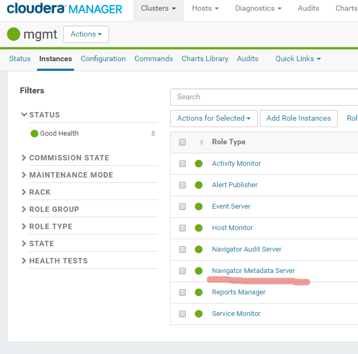This screenshot has width=358, height=354.
Task: Click the Event Server green status icon
Action: click(199, 206)
